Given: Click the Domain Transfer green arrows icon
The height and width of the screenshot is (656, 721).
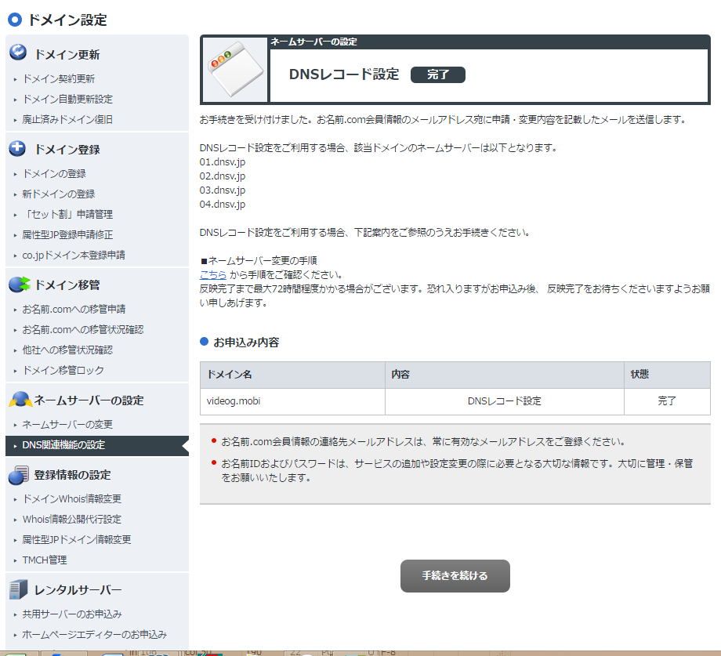Looking at the screenshot, I should 19,284.
